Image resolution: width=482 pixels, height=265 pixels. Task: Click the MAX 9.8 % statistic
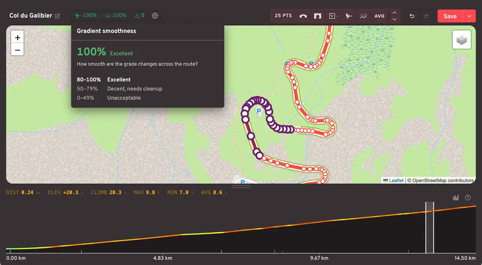(147, 193)
